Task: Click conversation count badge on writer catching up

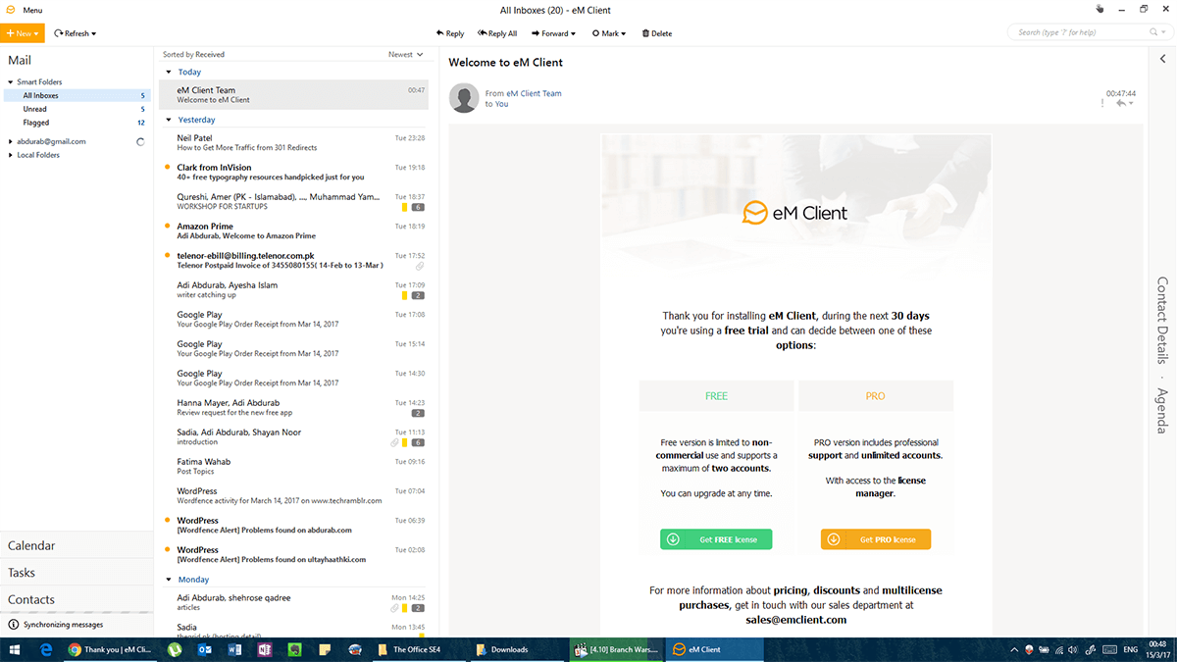Action: tap(418, 295)
